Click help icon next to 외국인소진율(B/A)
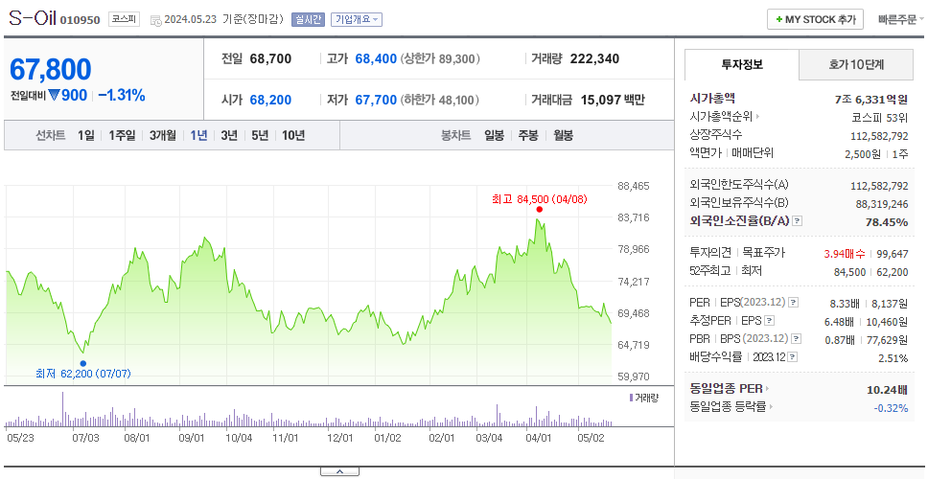Viewport: 928px width, 479px height. coord(798,221)
